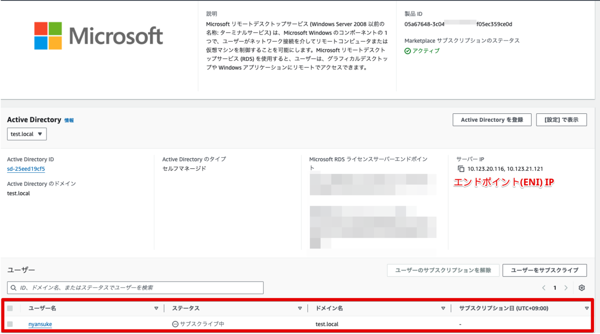Click the Marketplace サブスクリプションのステータス label

click(462, 40)
